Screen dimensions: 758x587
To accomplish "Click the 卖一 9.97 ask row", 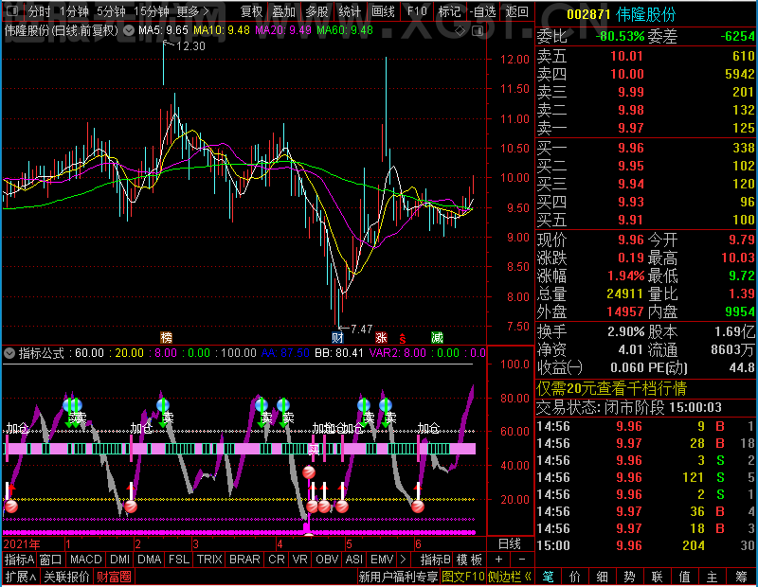I will point(646,128).
